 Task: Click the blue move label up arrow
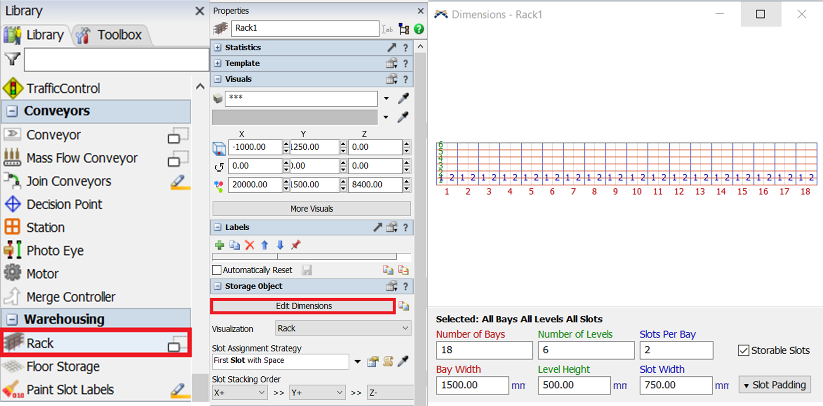pos(265,245)
